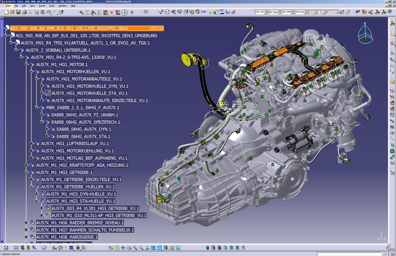The image size is (396, 256).
Task: Collapse the AU57X_M1_HG3_GETRIEBE.1 node
Action: (x=26, y=172)
